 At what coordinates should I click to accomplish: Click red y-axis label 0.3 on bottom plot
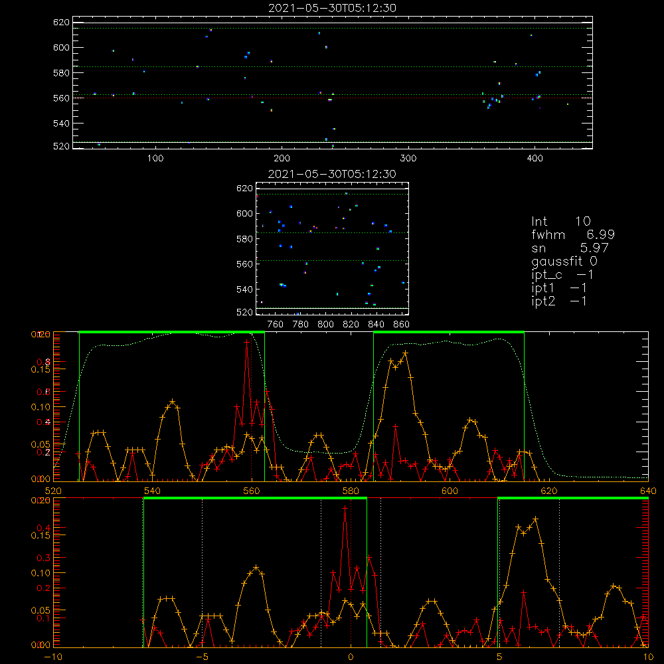point(43,558)
